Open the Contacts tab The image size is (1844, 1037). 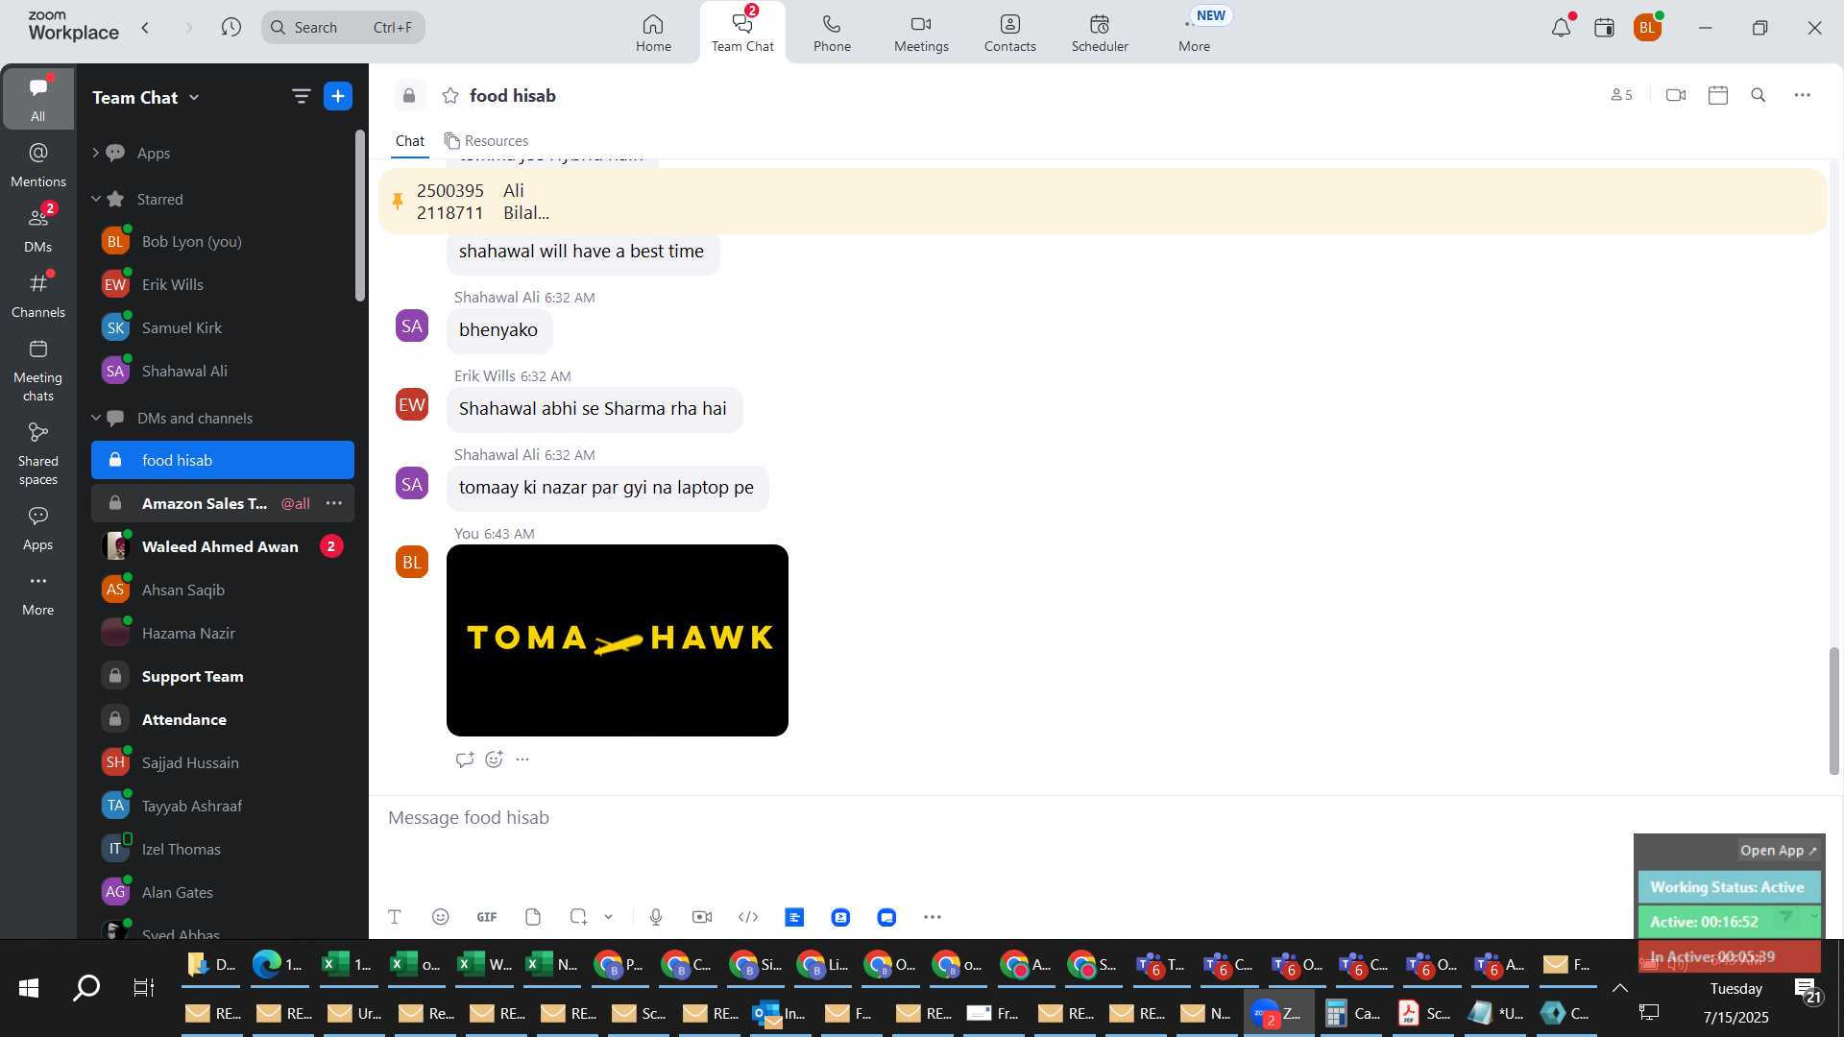pyautogui.click(x=1010, y=33)
